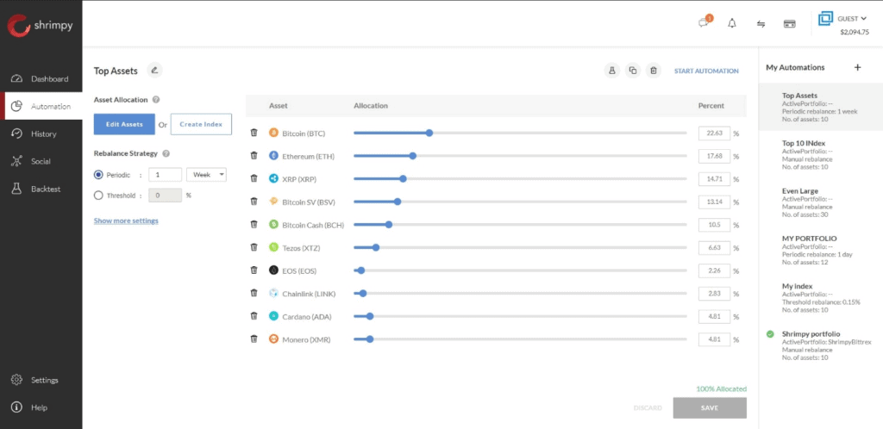Remove Tezos (XTZ) with trash icon
The width and height of the screenshot is (883, 429).
click(x=254, y=247)
